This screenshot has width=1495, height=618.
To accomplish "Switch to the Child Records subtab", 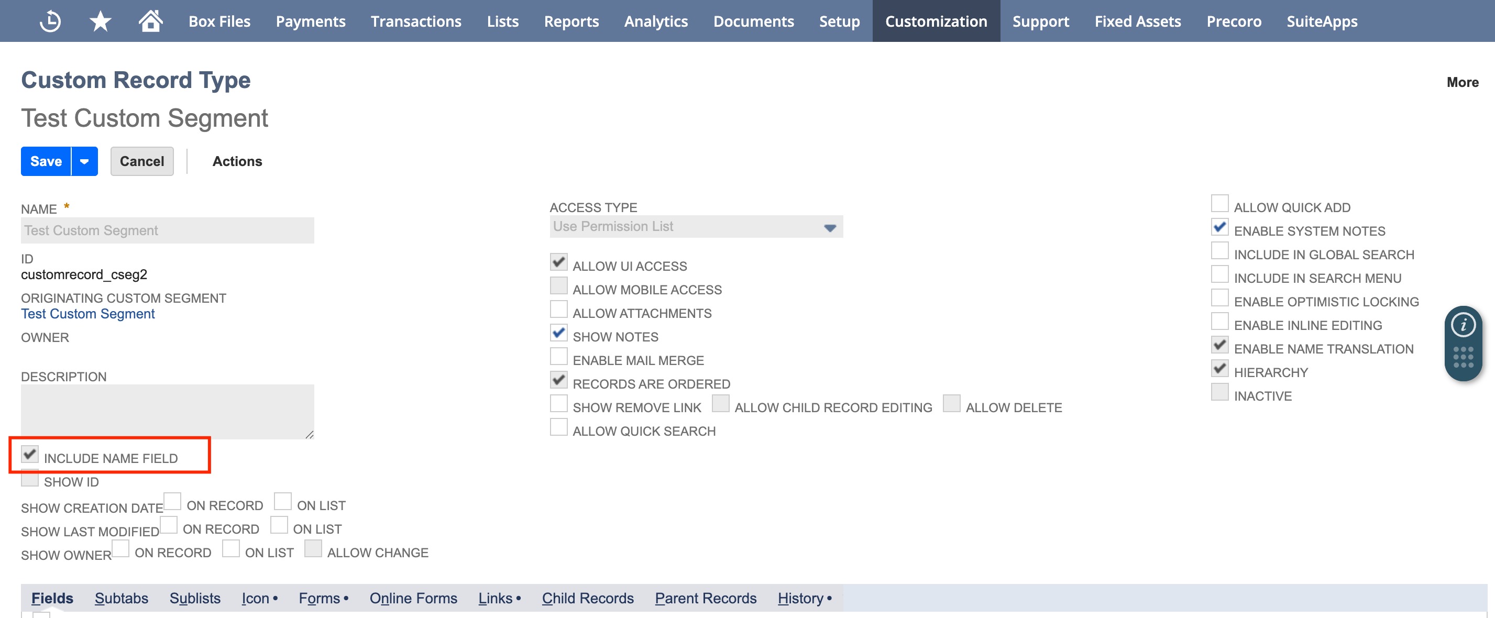I will (587, 598).
